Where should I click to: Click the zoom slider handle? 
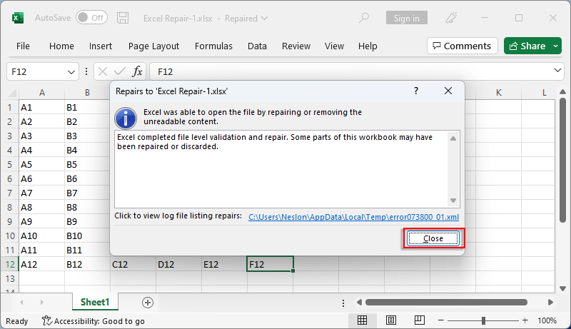coord(483,320)
